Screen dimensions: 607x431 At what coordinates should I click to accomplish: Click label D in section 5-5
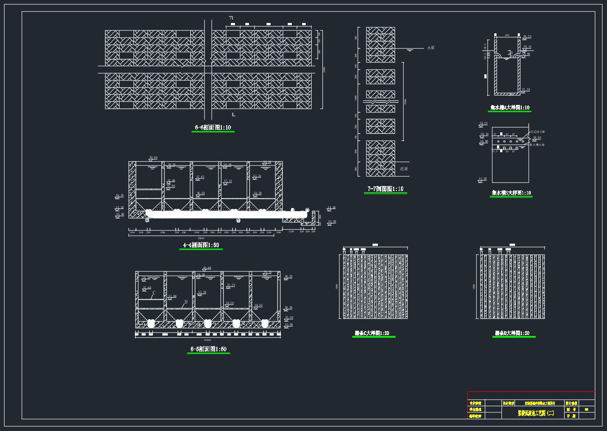click(186, 302)
